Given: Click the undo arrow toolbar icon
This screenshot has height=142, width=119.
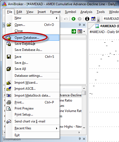Looking at the screenshot, I should pos(66,19).
